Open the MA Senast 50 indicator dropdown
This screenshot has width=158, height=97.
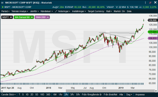click(24, 17)
